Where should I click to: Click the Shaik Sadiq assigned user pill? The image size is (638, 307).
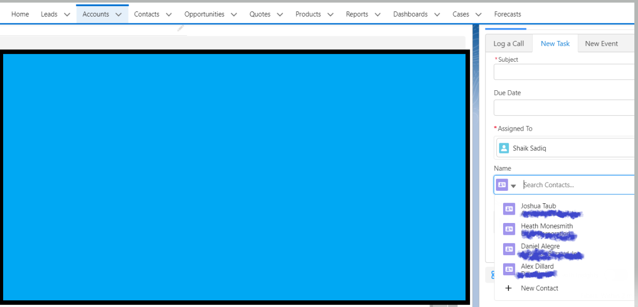[566, 148]
